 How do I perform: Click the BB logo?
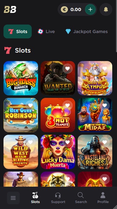tap(10, 9)
